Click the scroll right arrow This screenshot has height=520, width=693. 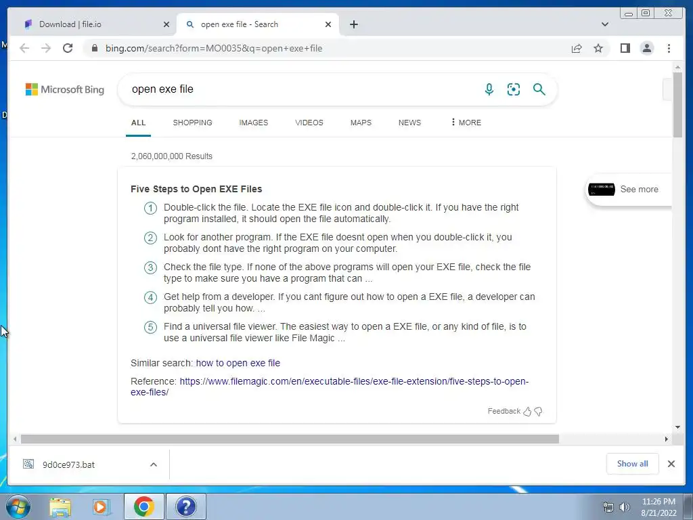point(667,439)
